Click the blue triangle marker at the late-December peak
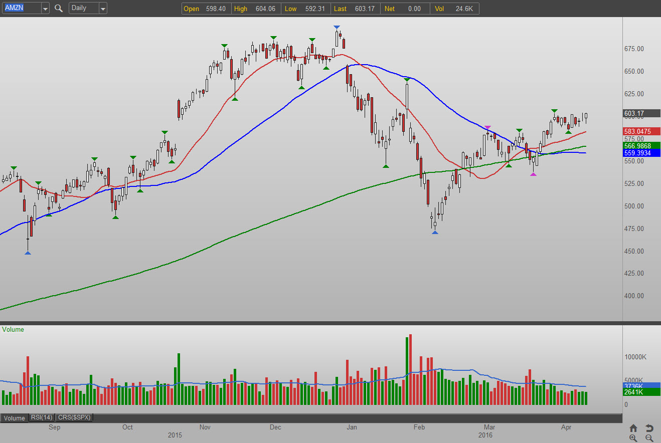The height and width of the screenshot is (443, 661). click(337, 27)
